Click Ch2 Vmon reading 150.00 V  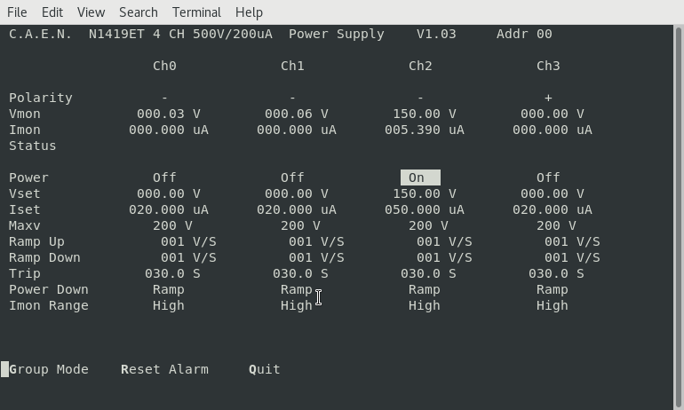point(425,114)
